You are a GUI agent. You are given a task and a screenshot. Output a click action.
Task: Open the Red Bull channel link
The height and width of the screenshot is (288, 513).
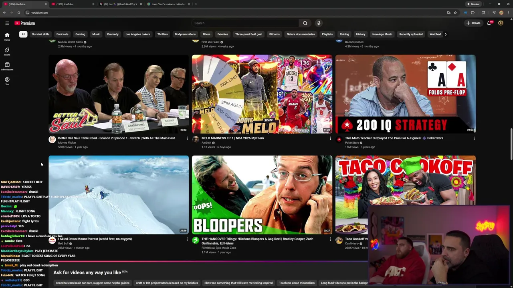click(63, 244)
